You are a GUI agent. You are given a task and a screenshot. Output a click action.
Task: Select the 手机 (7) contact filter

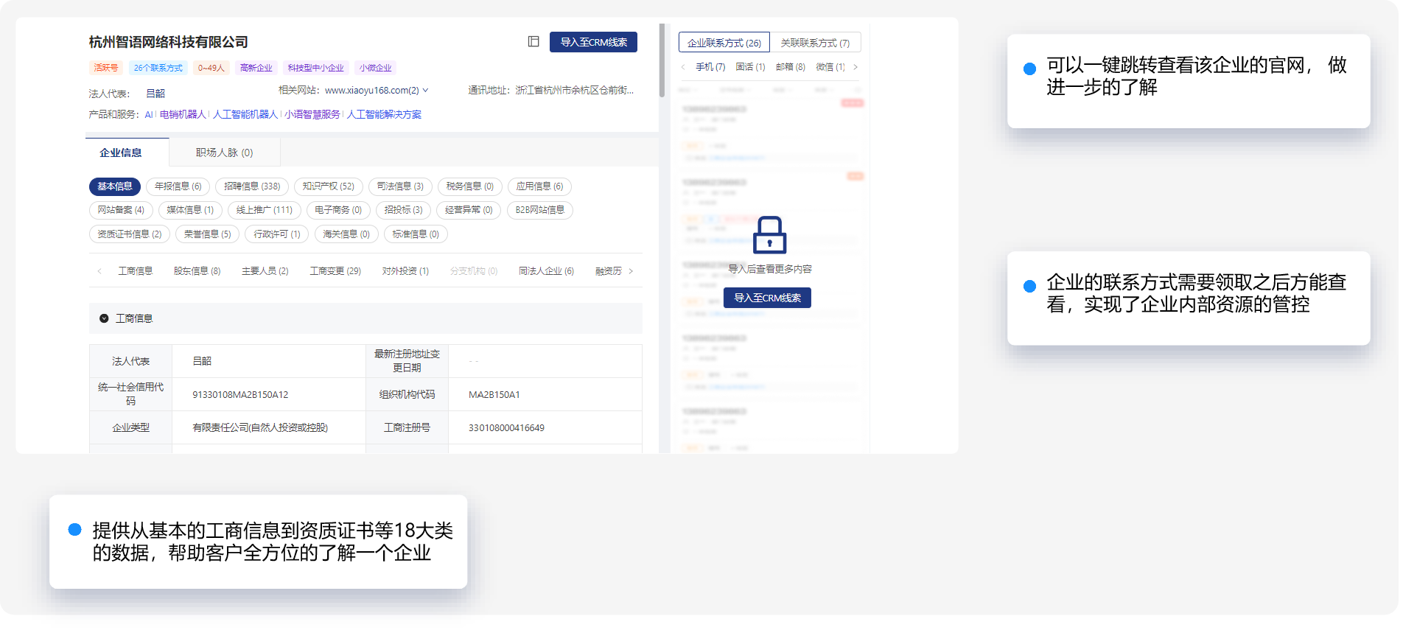[710, 67]
